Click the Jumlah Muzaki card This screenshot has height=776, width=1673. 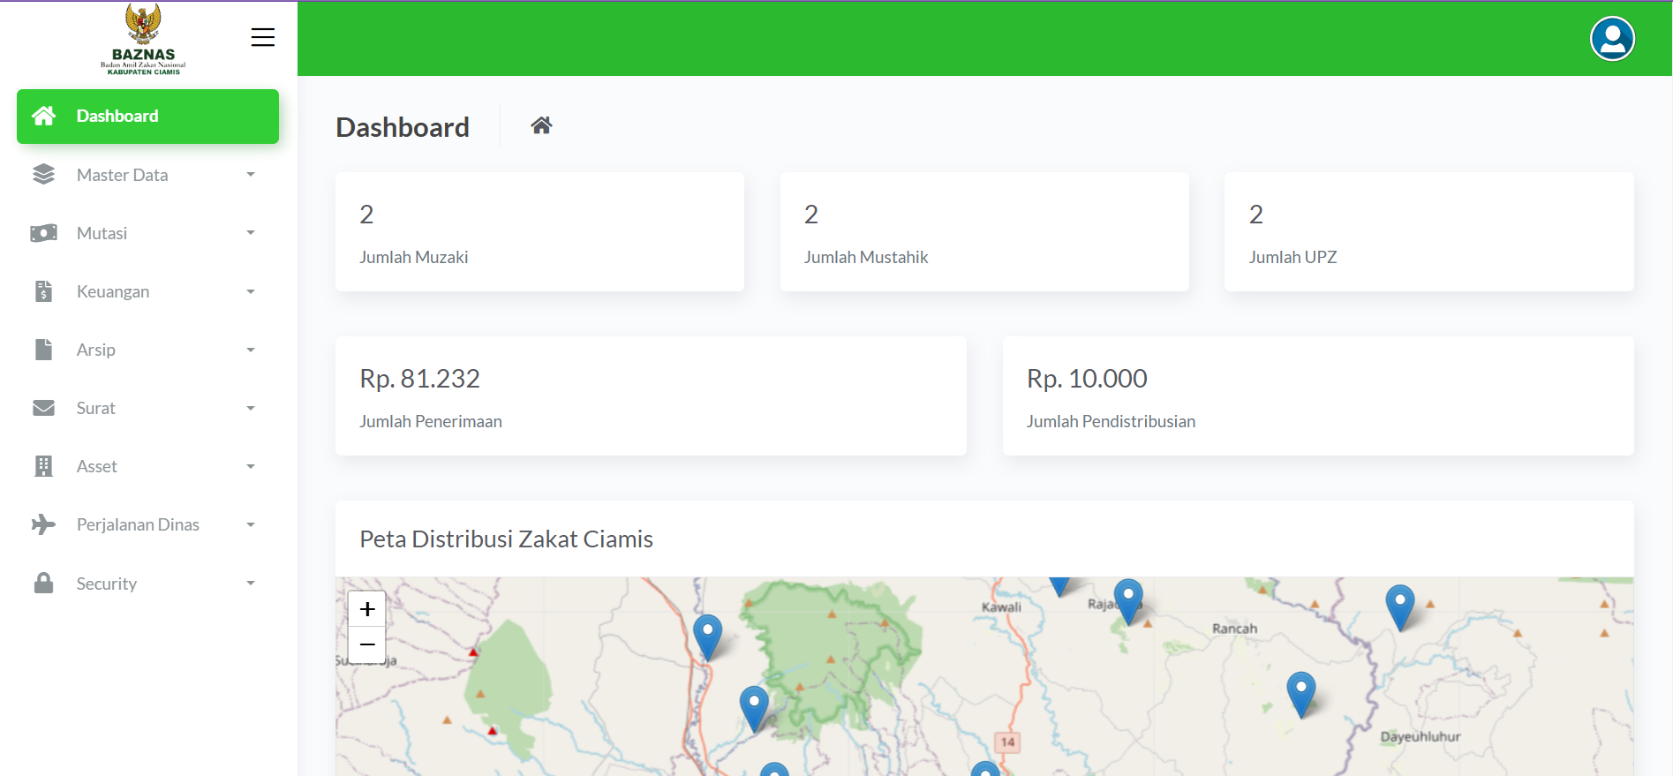point(539,231)
